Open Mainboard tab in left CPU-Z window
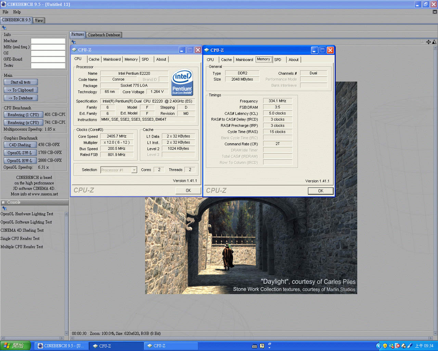 112,59
